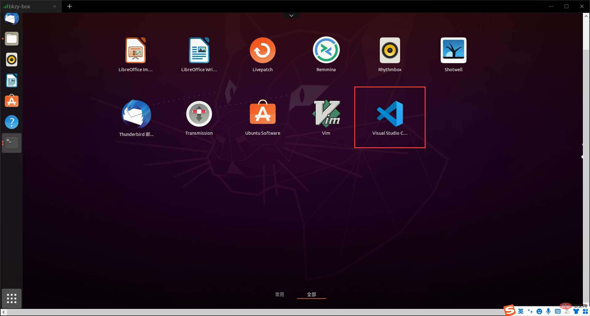Open Ubuntu Software in the app grid
The height and width of the screenshot is (316, 590).
tap(262, 118)
